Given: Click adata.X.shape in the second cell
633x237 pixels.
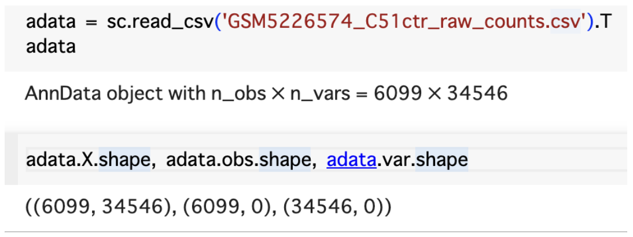Looking at the screenshot, I should pos(88,160).
